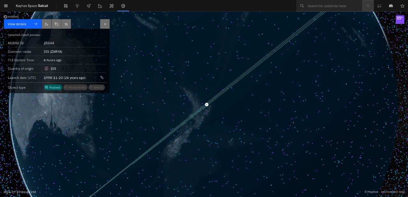Open the chart analytics icon in navbar
This screenshot has width=408, height=197.
[x=100, y=6]
